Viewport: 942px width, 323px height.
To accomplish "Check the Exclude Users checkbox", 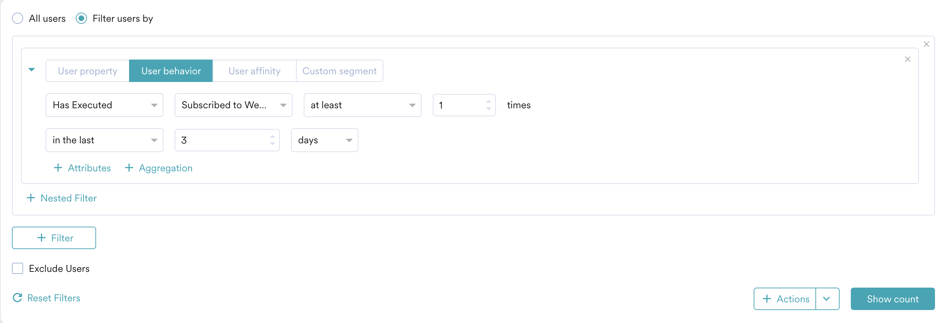I will point(18,269).
